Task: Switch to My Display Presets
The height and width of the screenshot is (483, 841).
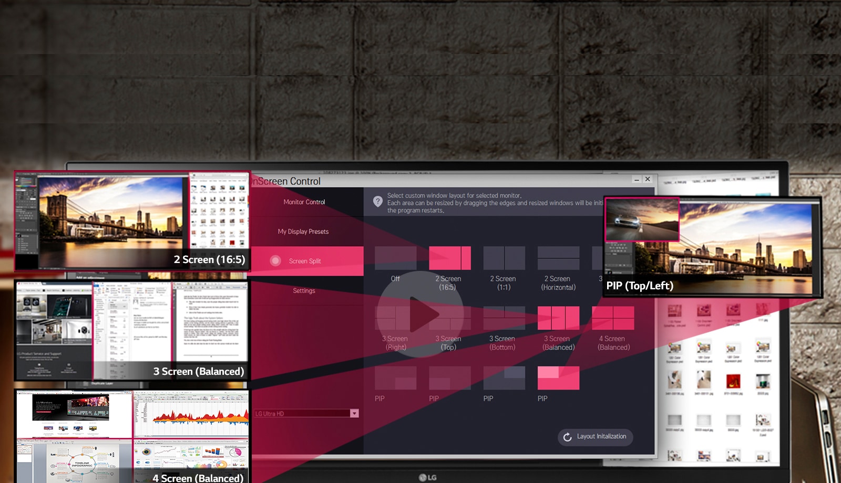Action: click(x=303, y=232)
